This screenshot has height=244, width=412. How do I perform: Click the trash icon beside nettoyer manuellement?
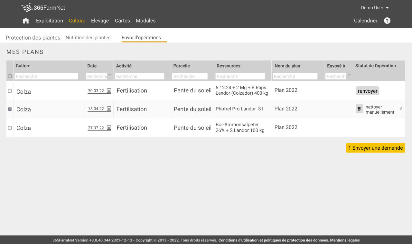359,109
